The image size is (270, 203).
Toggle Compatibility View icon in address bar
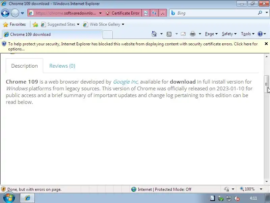pyautogui.click(x=146, y=13)
